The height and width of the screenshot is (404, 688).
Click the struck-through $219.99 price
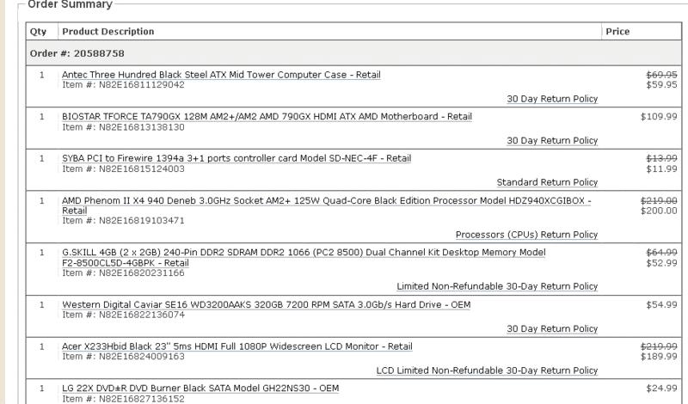point(659,346)
